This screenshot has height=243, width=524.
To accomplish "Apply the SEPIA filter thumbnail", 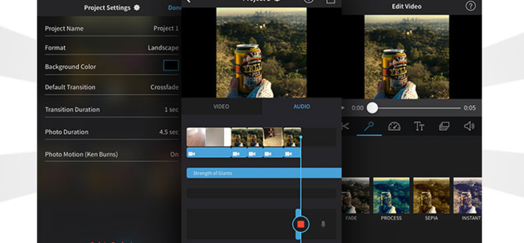I will 431,195.
